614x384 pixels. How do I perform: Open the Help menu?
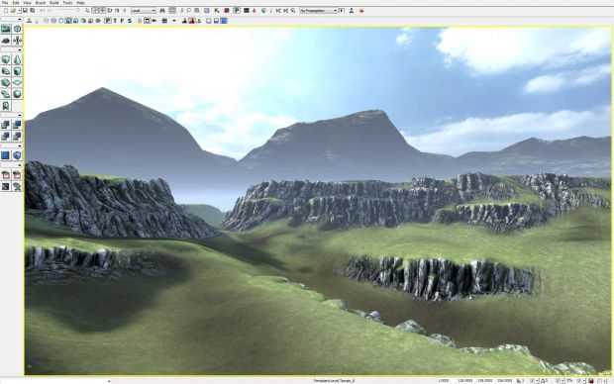click(80, 3)
